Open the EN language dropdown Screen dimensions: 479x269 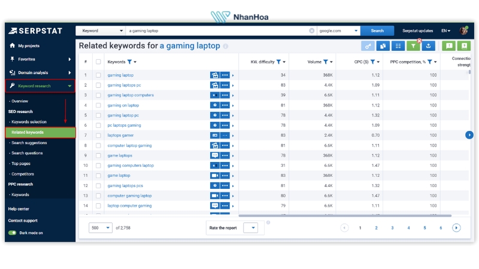click(445, 31)
